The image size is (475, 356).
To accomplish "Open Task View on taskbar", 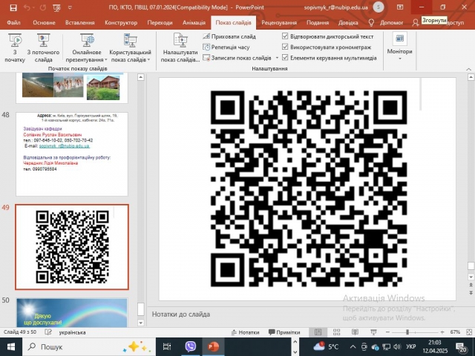I will [x=167, y=347].
